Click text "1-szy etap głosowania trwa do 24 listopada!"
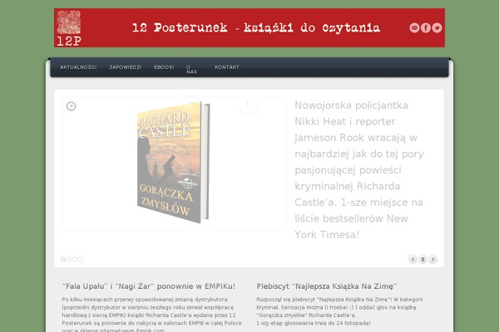The width and height of the screenshot is (499, 332). pyautogui.click(x=314, y=323)
